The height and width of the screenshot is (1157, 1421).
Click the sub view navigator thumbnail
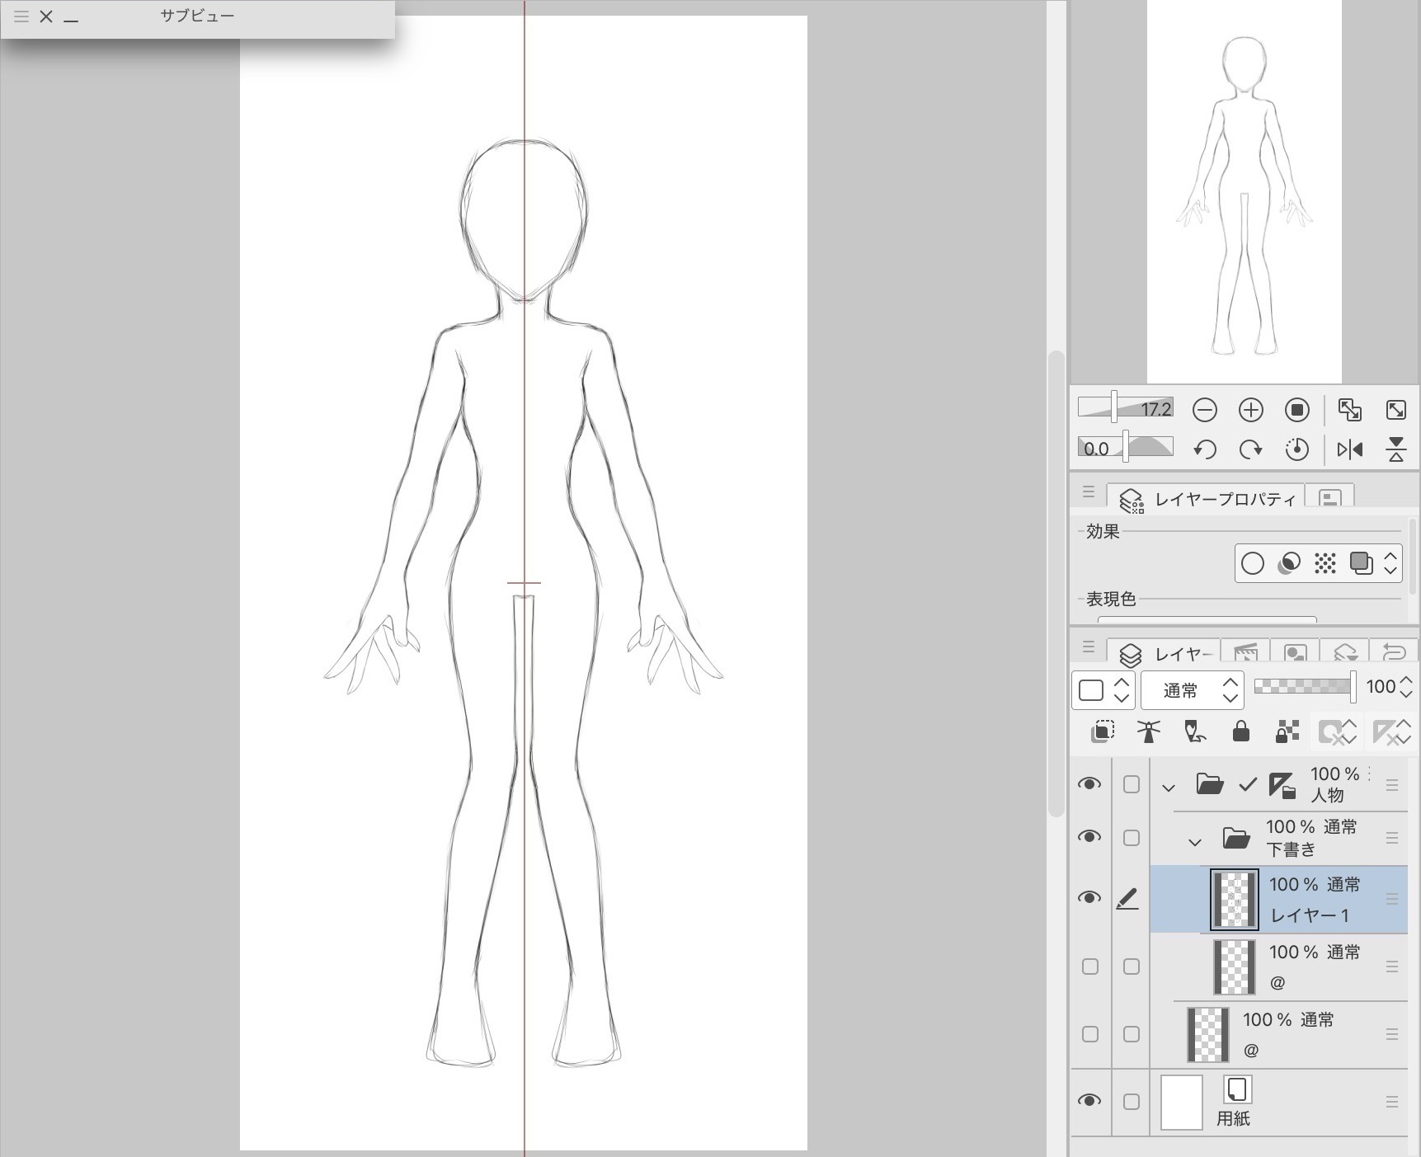1244,191
